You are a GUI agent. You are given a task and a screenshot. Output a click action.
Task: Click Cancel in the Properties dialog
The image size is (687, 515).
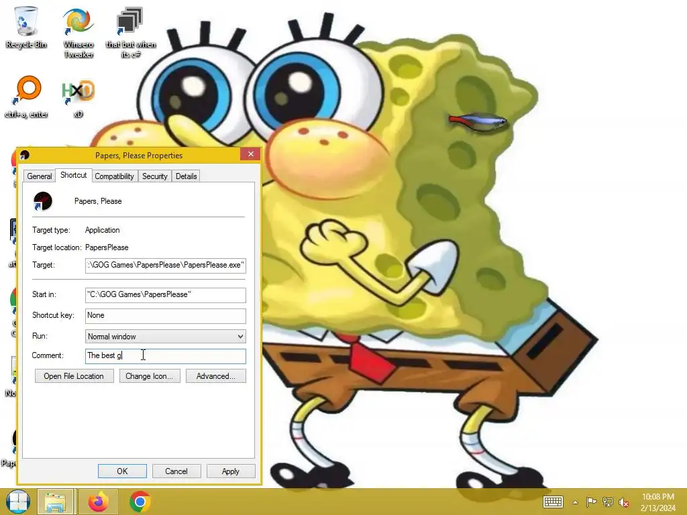click(176, 471)
